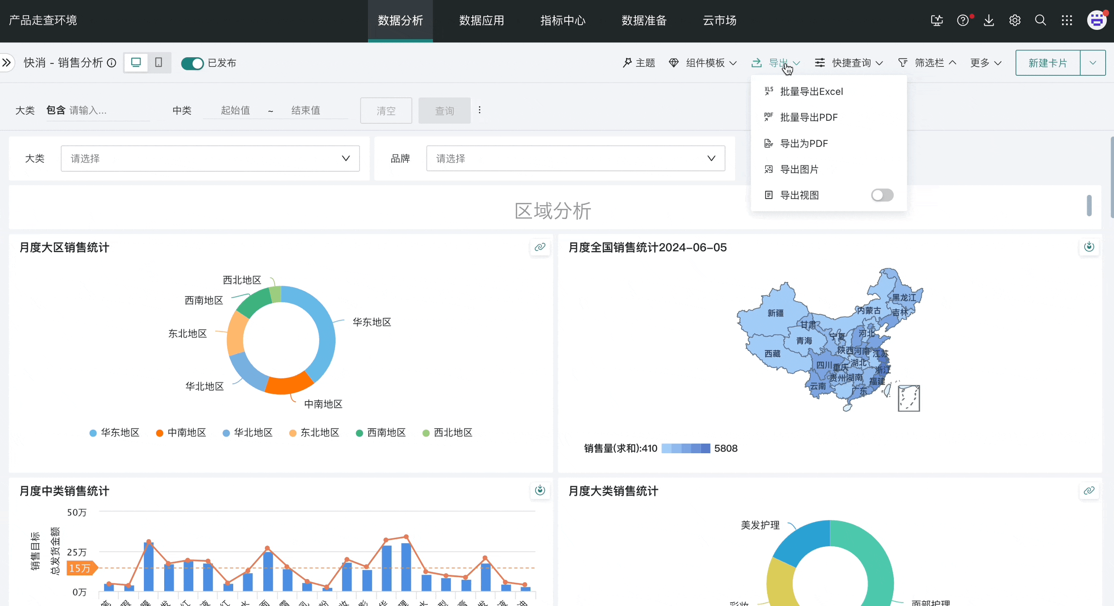Click the PDF icon beside 批量导出PDF

(x=768, y=117)
